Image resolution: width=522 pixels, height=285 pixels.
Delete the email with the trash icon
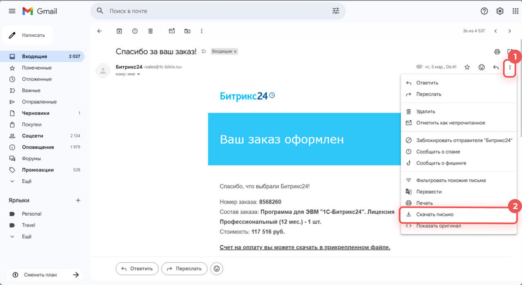[151, 31]
